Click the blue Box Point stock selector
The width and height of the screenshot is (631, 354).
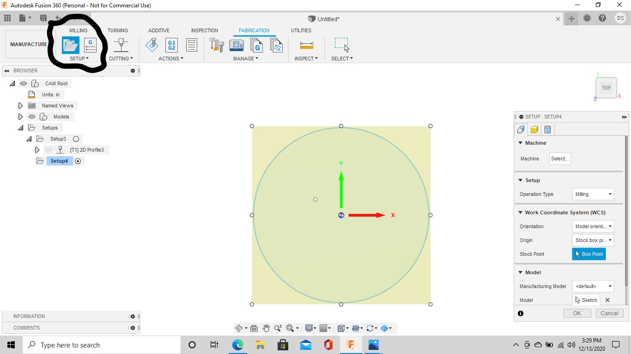(x=589, y=254)
